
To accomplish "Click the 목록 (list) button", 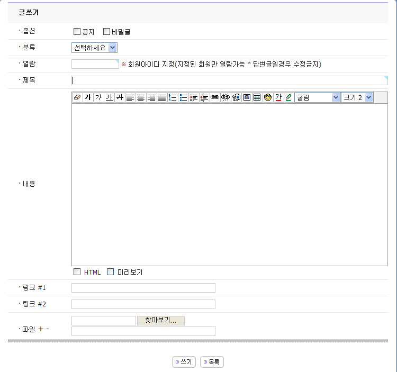I will [212, 362].
